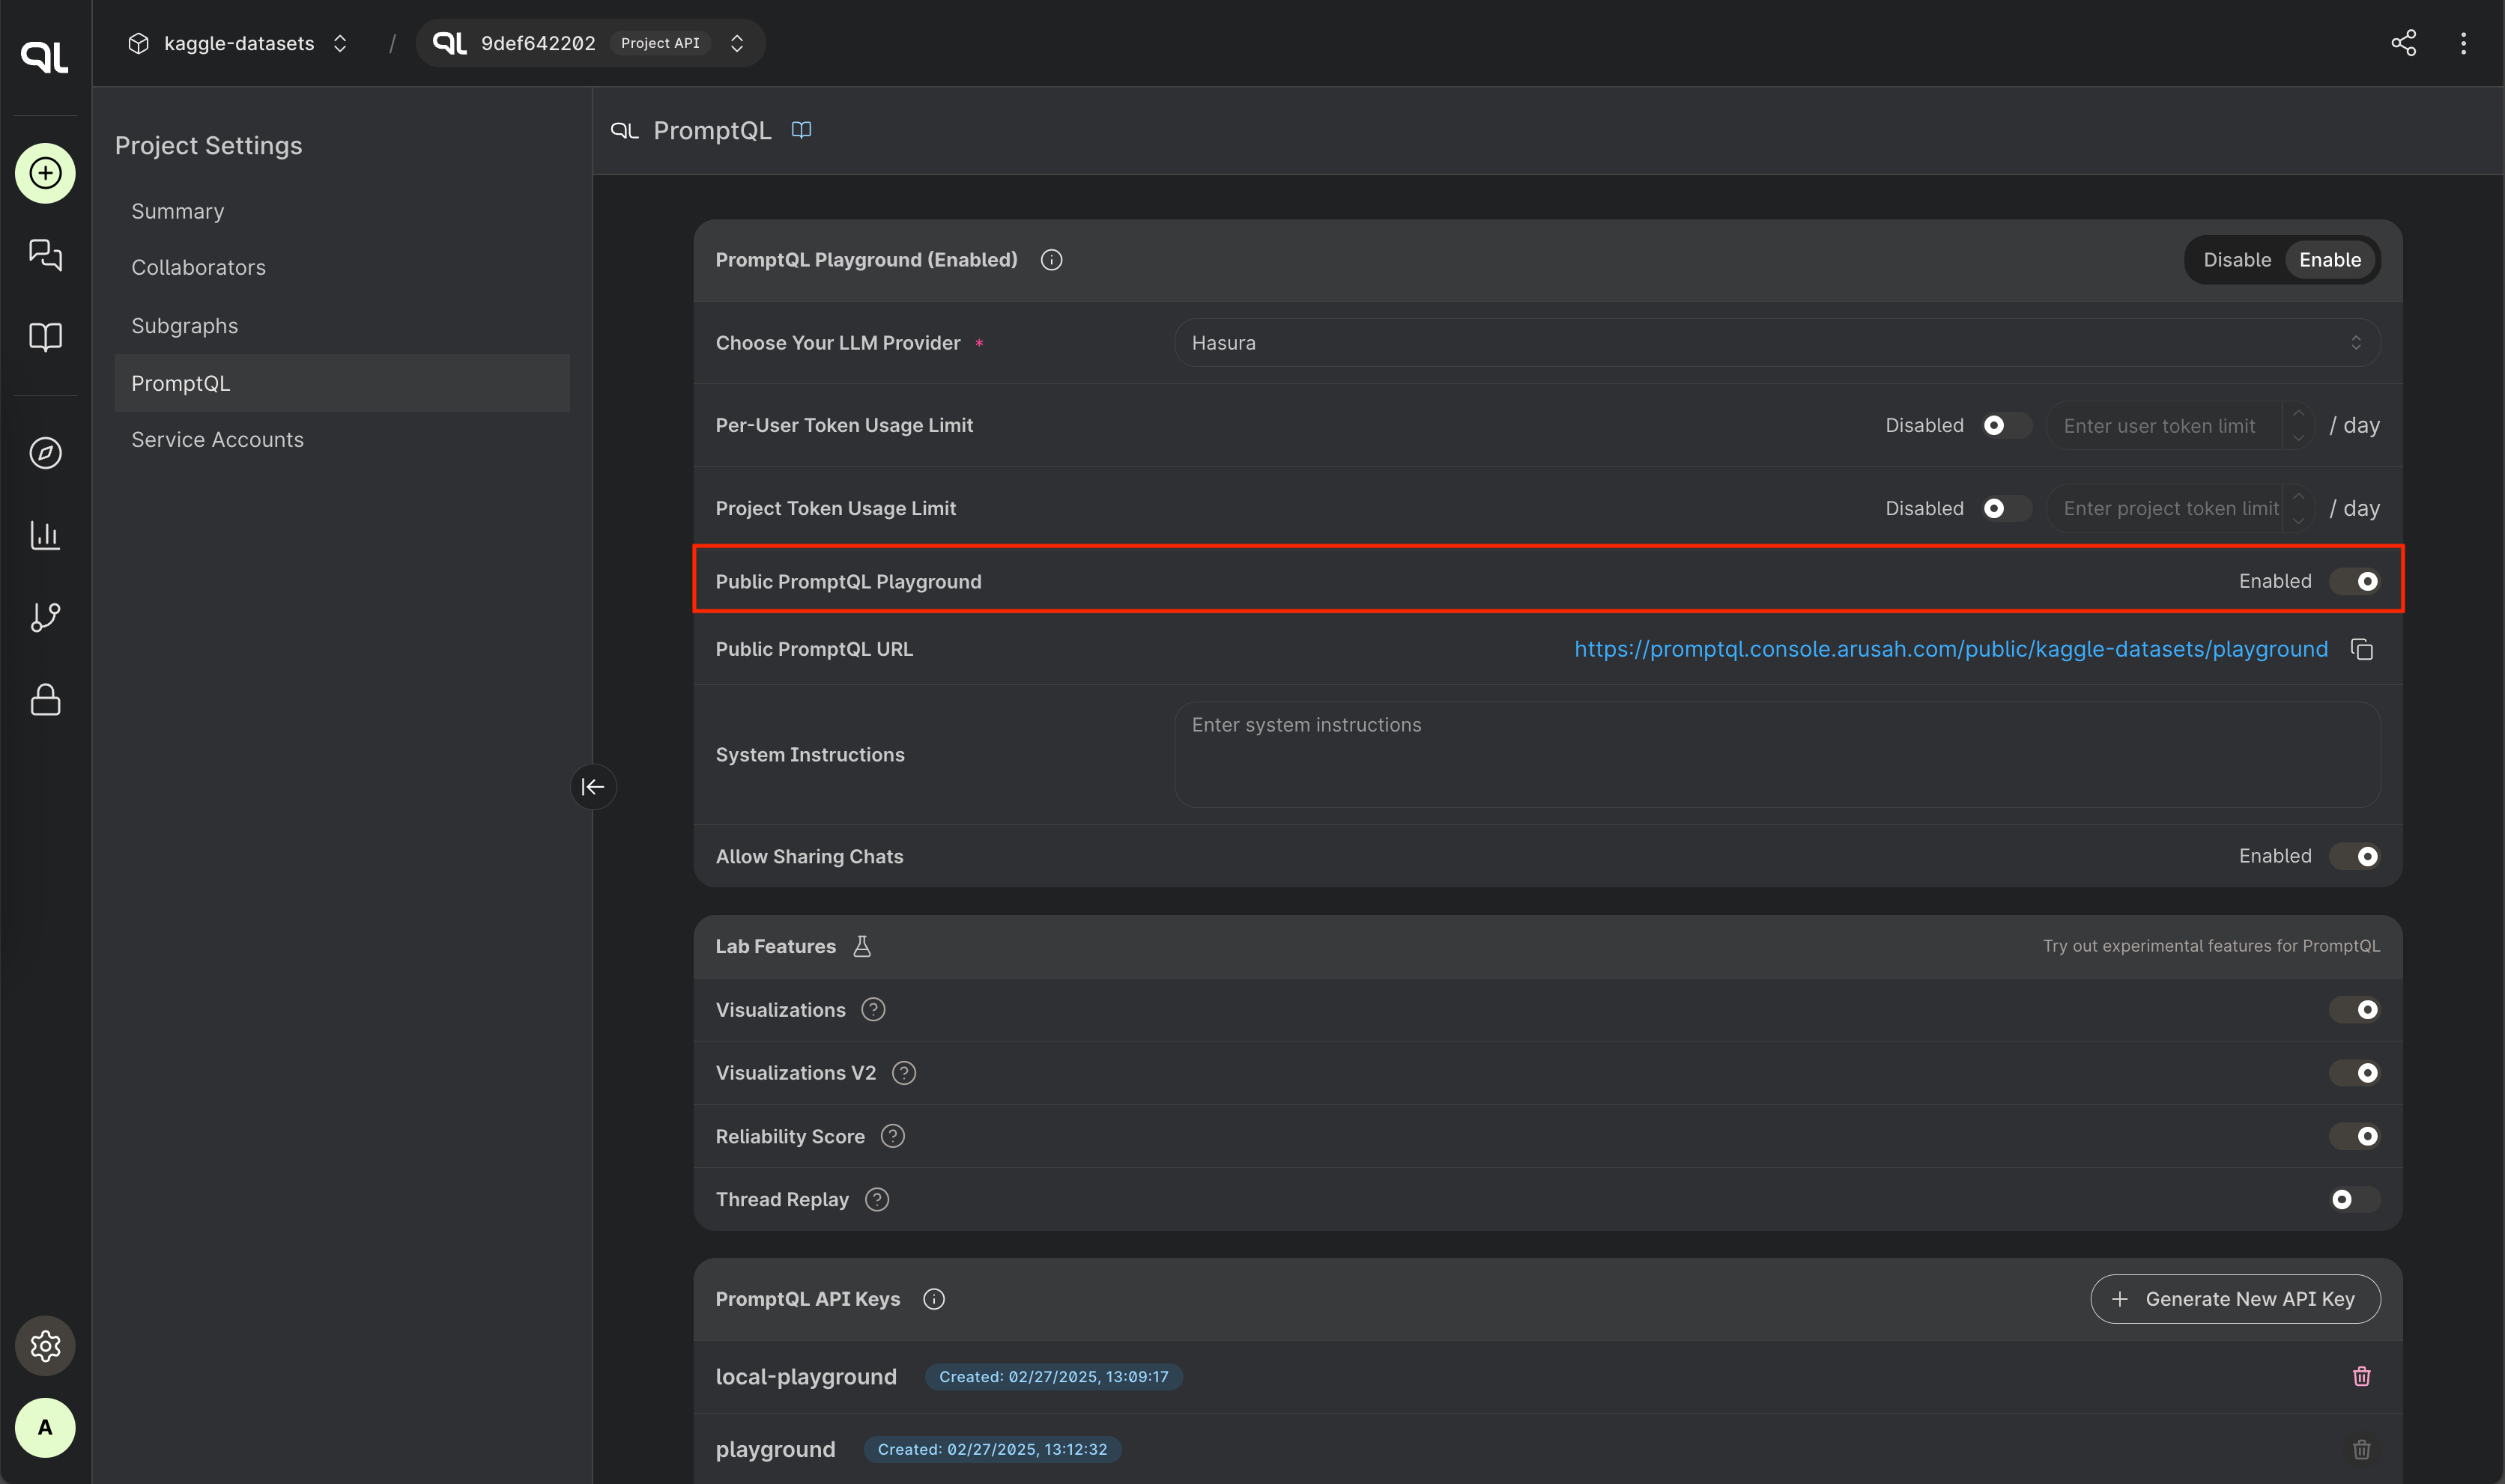
Task: Open the explorer compass icon in the sidebar
Action: [x=45, y=453]
